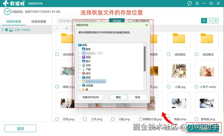
Task: Click 新建文件夹(M) button
Action: click(x=91, y=97)
